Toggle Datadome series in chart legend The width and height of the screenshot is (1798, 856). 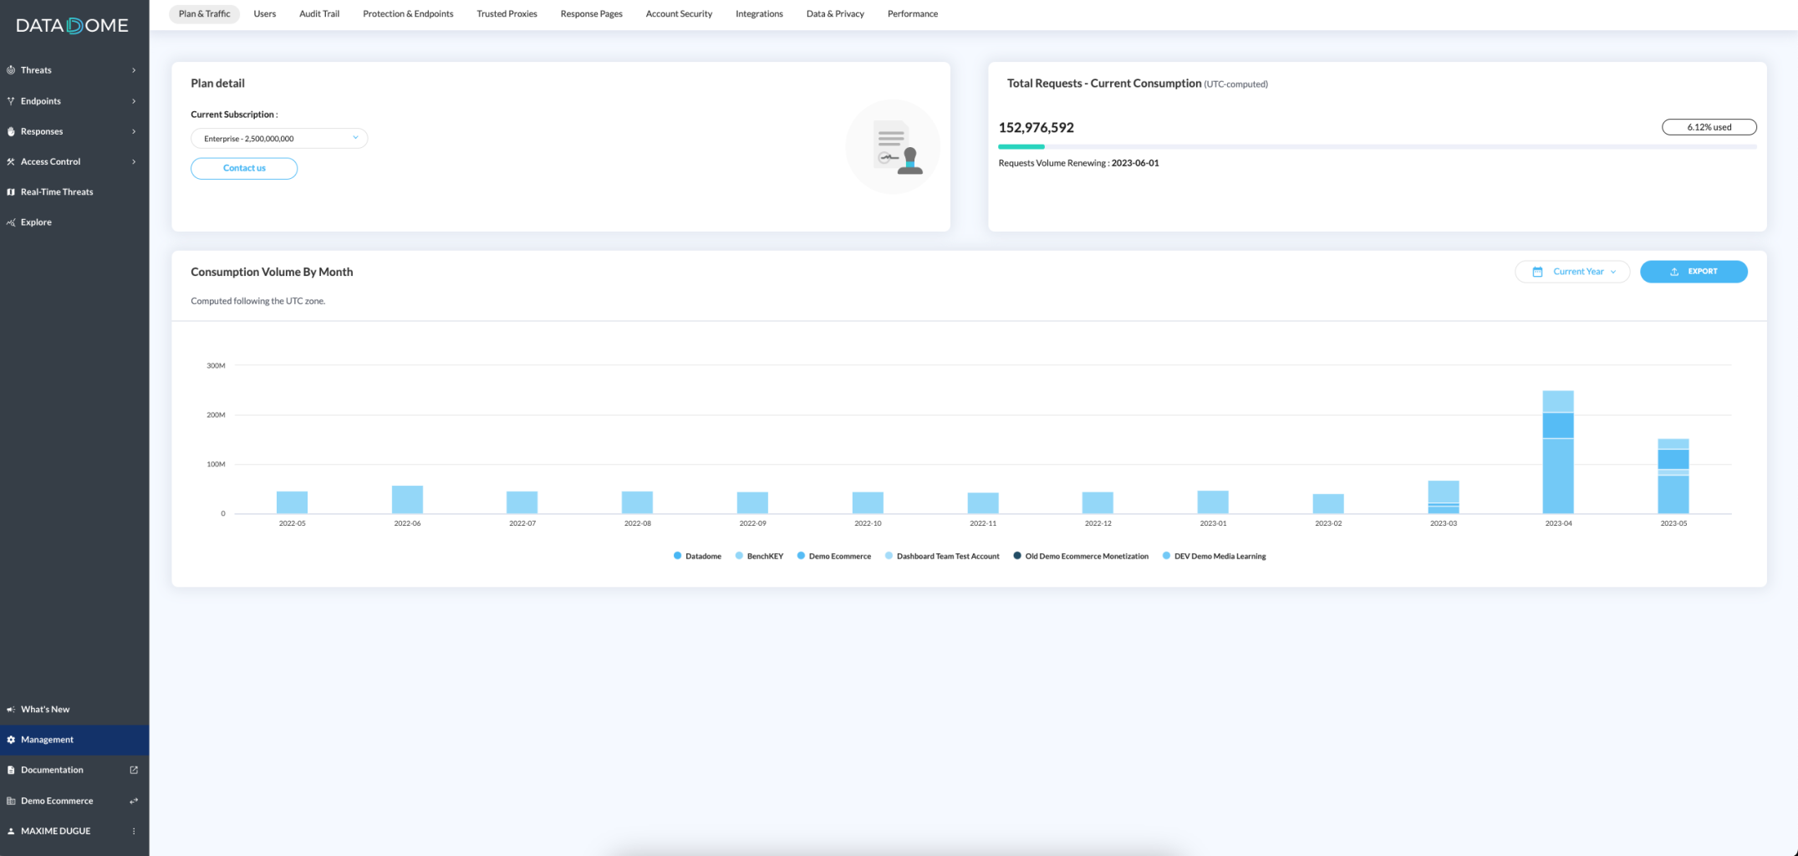point(697,556)
